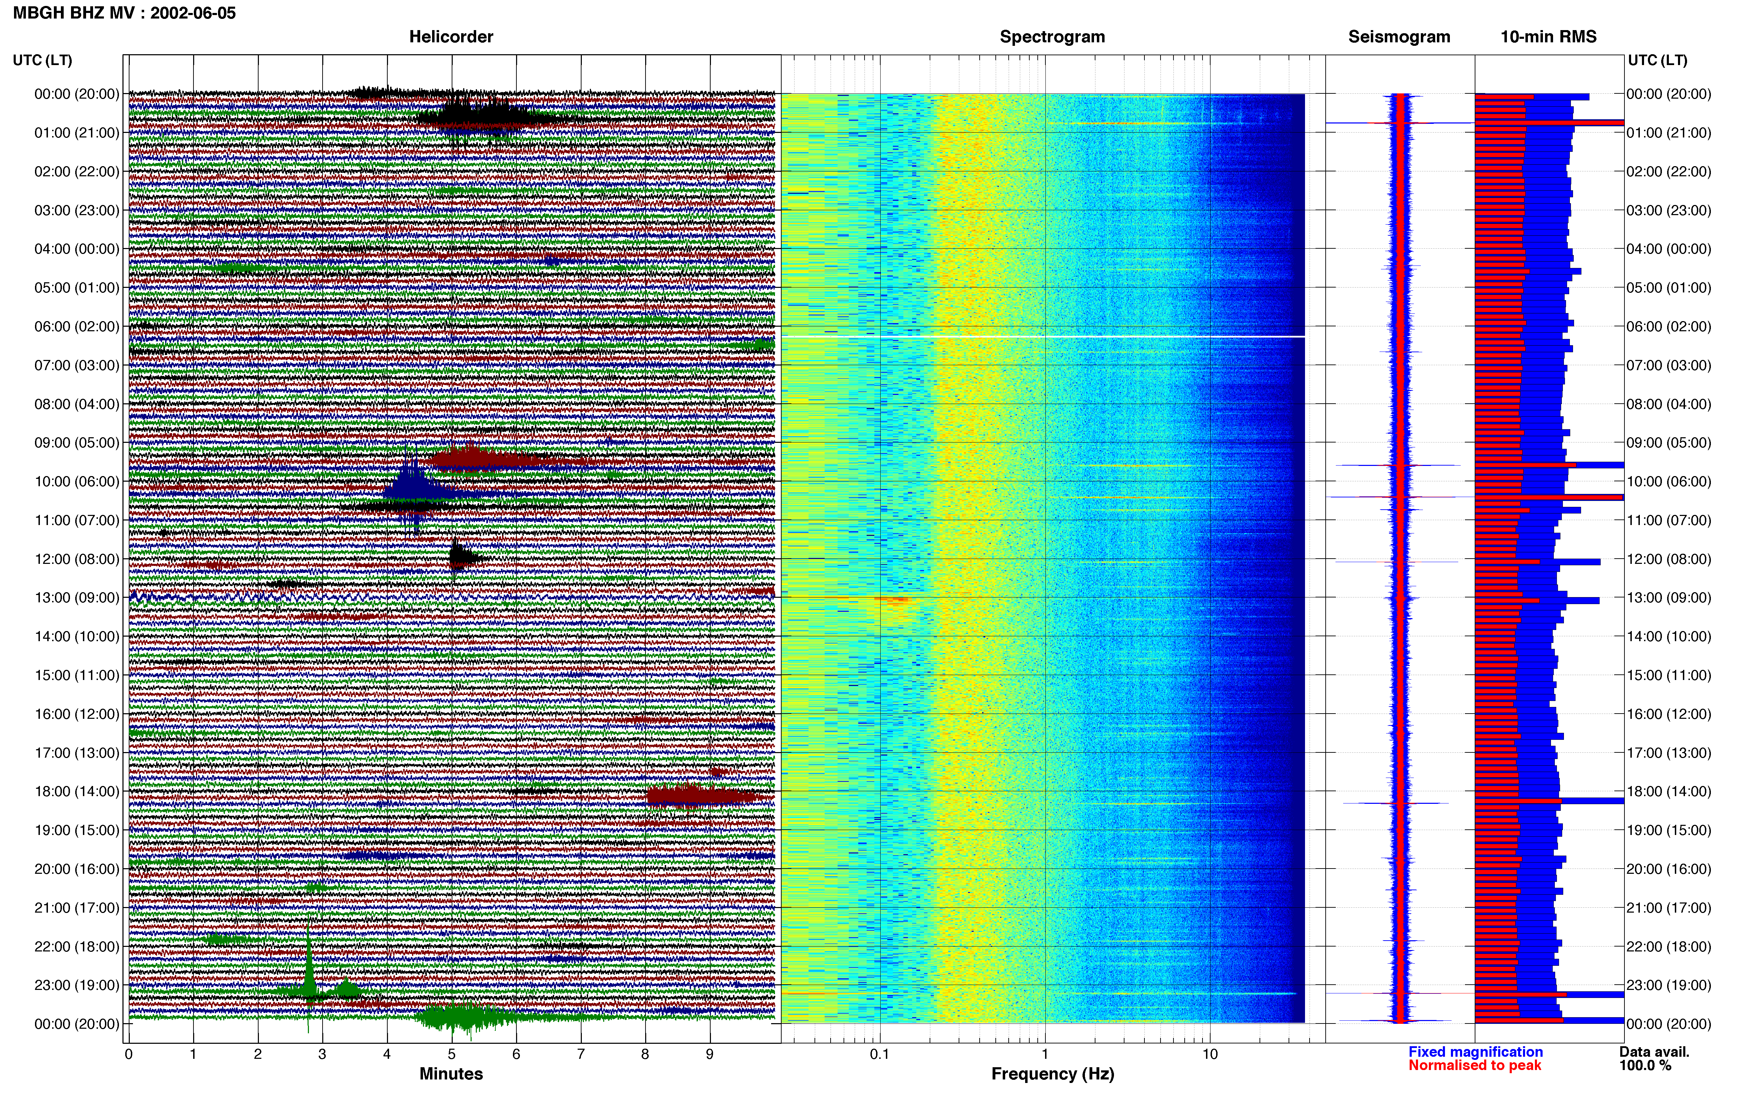
Task: Click right time label '15:00 (11:00)'
Action: pos(1669,675)
